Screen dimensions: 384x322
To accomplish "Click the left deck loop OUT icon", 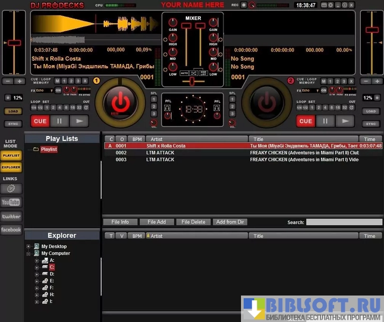I will click(x=85, y=108).
